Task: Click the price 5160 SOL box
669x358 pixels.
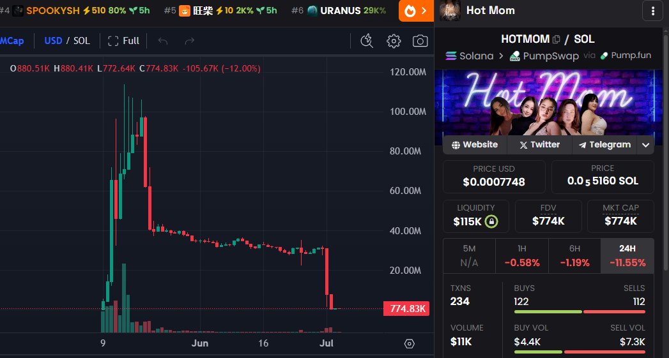Action: pyautogui.click(x=603, y=176)
